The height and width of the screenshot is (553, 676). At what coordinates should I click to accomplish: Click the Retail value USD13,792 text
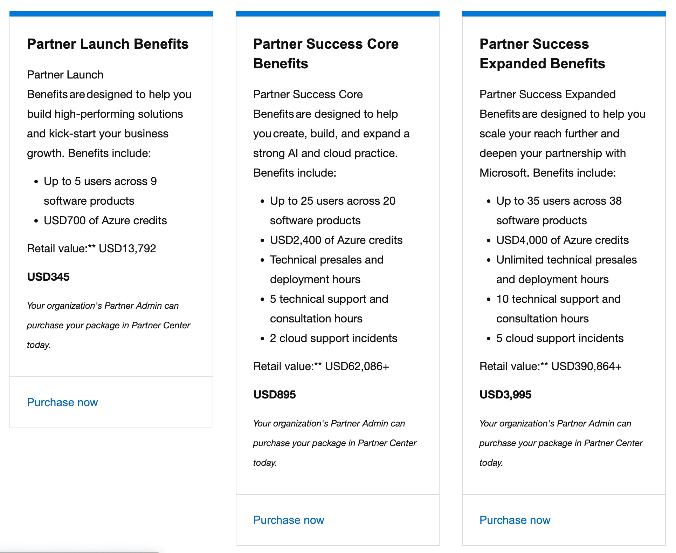(91, 248)
